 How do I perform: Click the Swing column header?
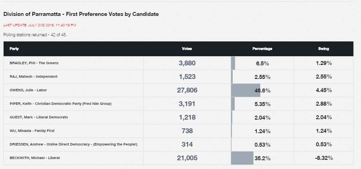[323, 49]
